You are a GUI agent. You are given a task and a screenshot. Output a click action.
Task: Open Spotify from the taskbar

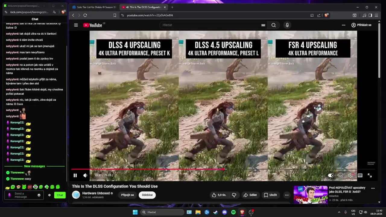pos(233,212)
